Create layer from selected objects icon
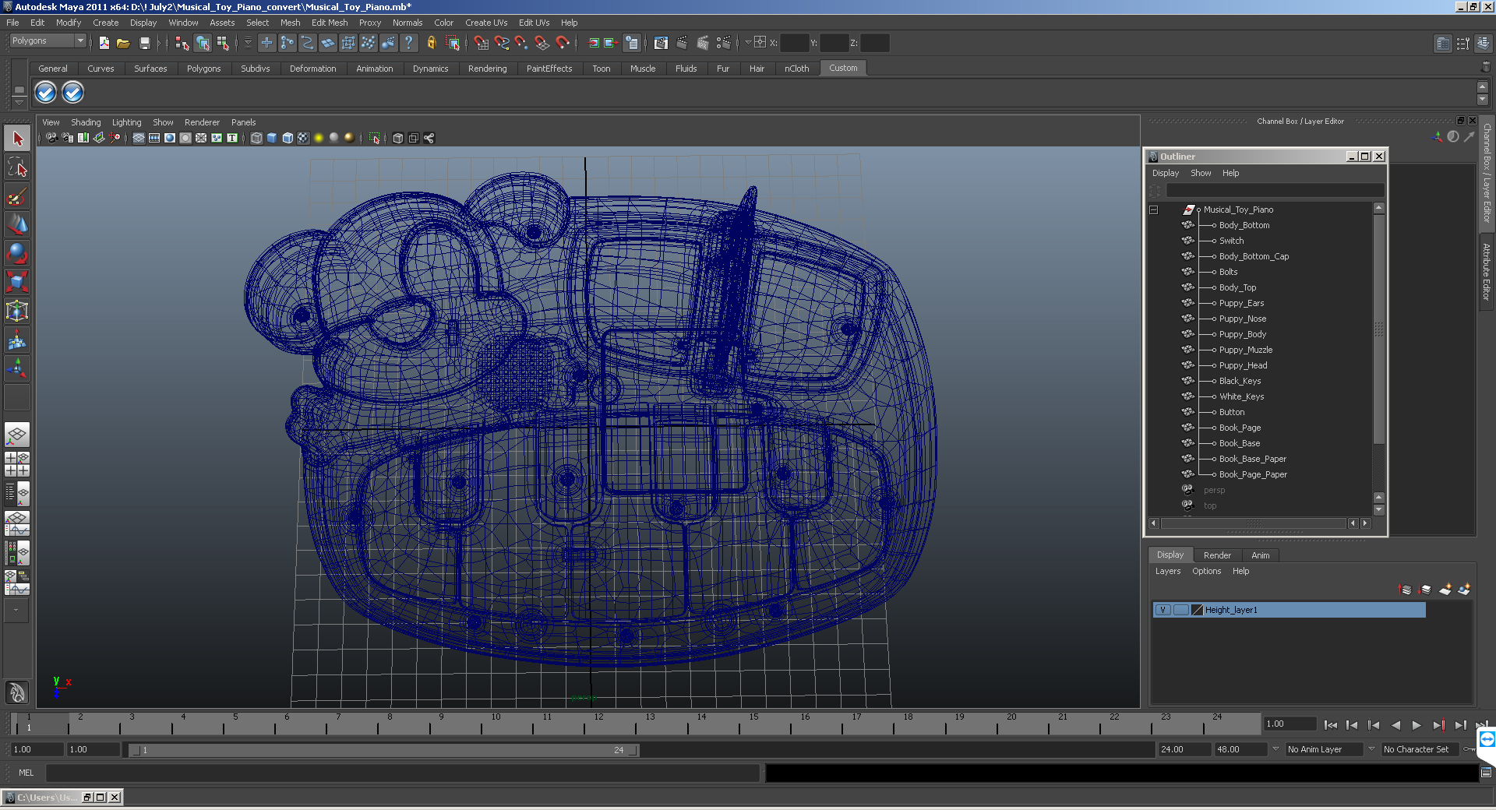The height and width of the screenshot is (810, 1496). [x=1464, y=590]
